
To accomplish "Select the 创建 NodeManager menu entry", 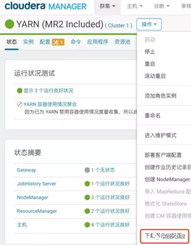I will (167, 180).
